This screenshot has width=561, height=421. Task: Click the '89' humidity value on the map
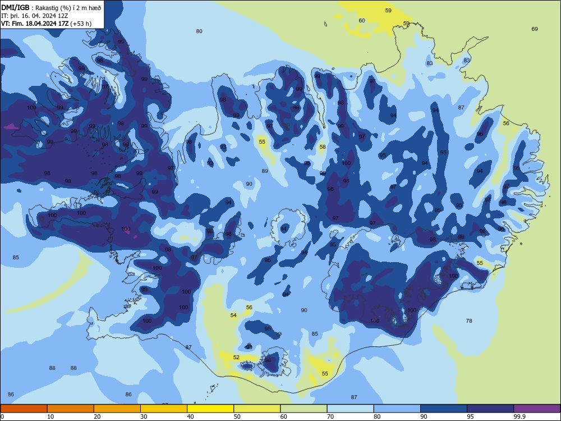click(x=265, y=171)
